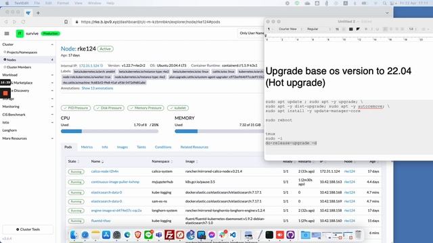Switch to the Taints tab
This screenshot has width=433, height=243.
[x=141, y=147]
